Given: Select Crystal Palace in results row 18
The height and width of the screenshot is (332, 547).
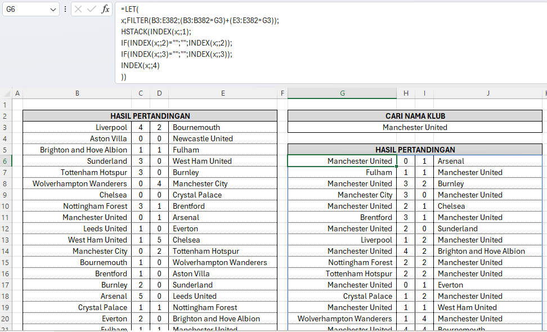Looking at the screenshot, I should 342,296.
